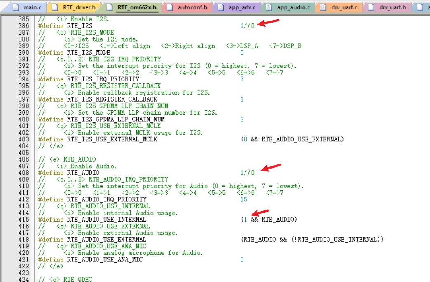Screen dimensions: 430x282
Task: Click the RTE_AUDIO_USE_EXTERNAL expression on line 418
Action: [x=312, y=239]
